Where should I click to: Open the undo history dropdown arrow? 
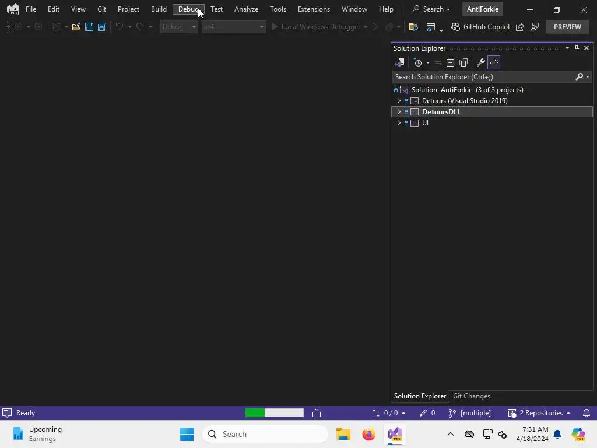130,27
